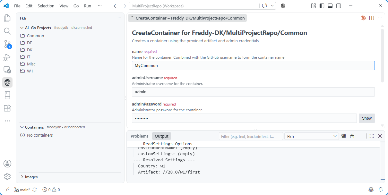The width and height of the screenshot is (388, 195).
Task: Clear the output panel
Action: pyautogui.click(x=343, y=136)
